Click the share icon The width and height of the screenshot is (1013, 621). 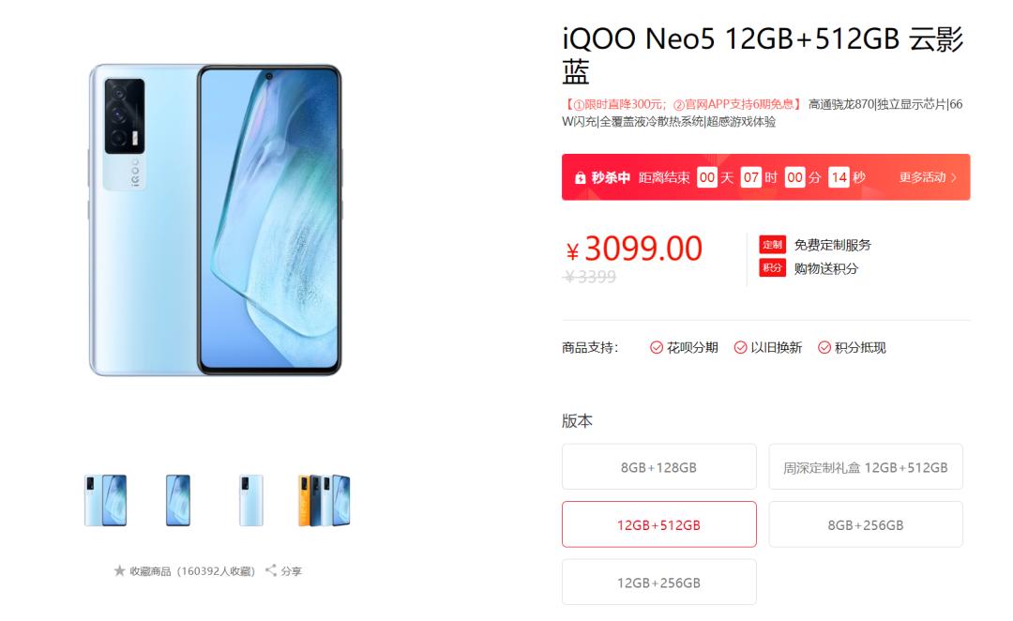271,570
